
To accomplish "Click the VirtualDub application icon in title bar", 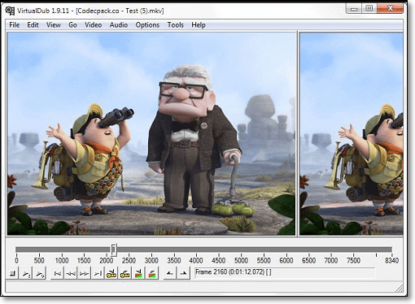I will click(10, 11).
